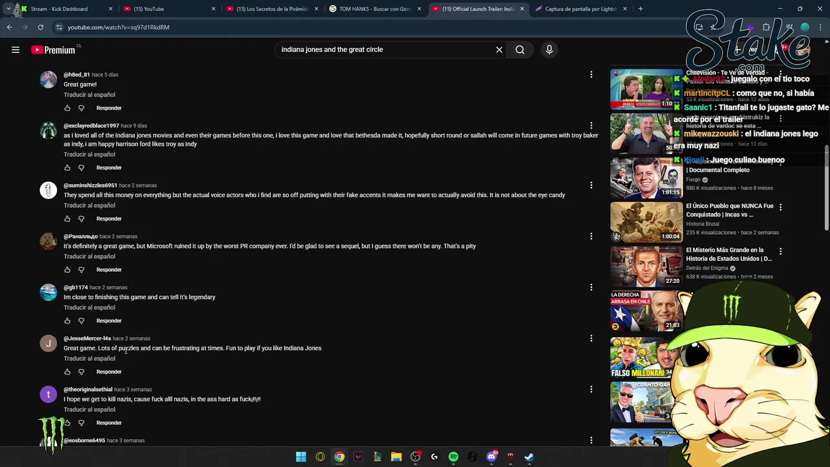Open options menu for @gb1174's comment
The image size is (830, 467).
591,287
